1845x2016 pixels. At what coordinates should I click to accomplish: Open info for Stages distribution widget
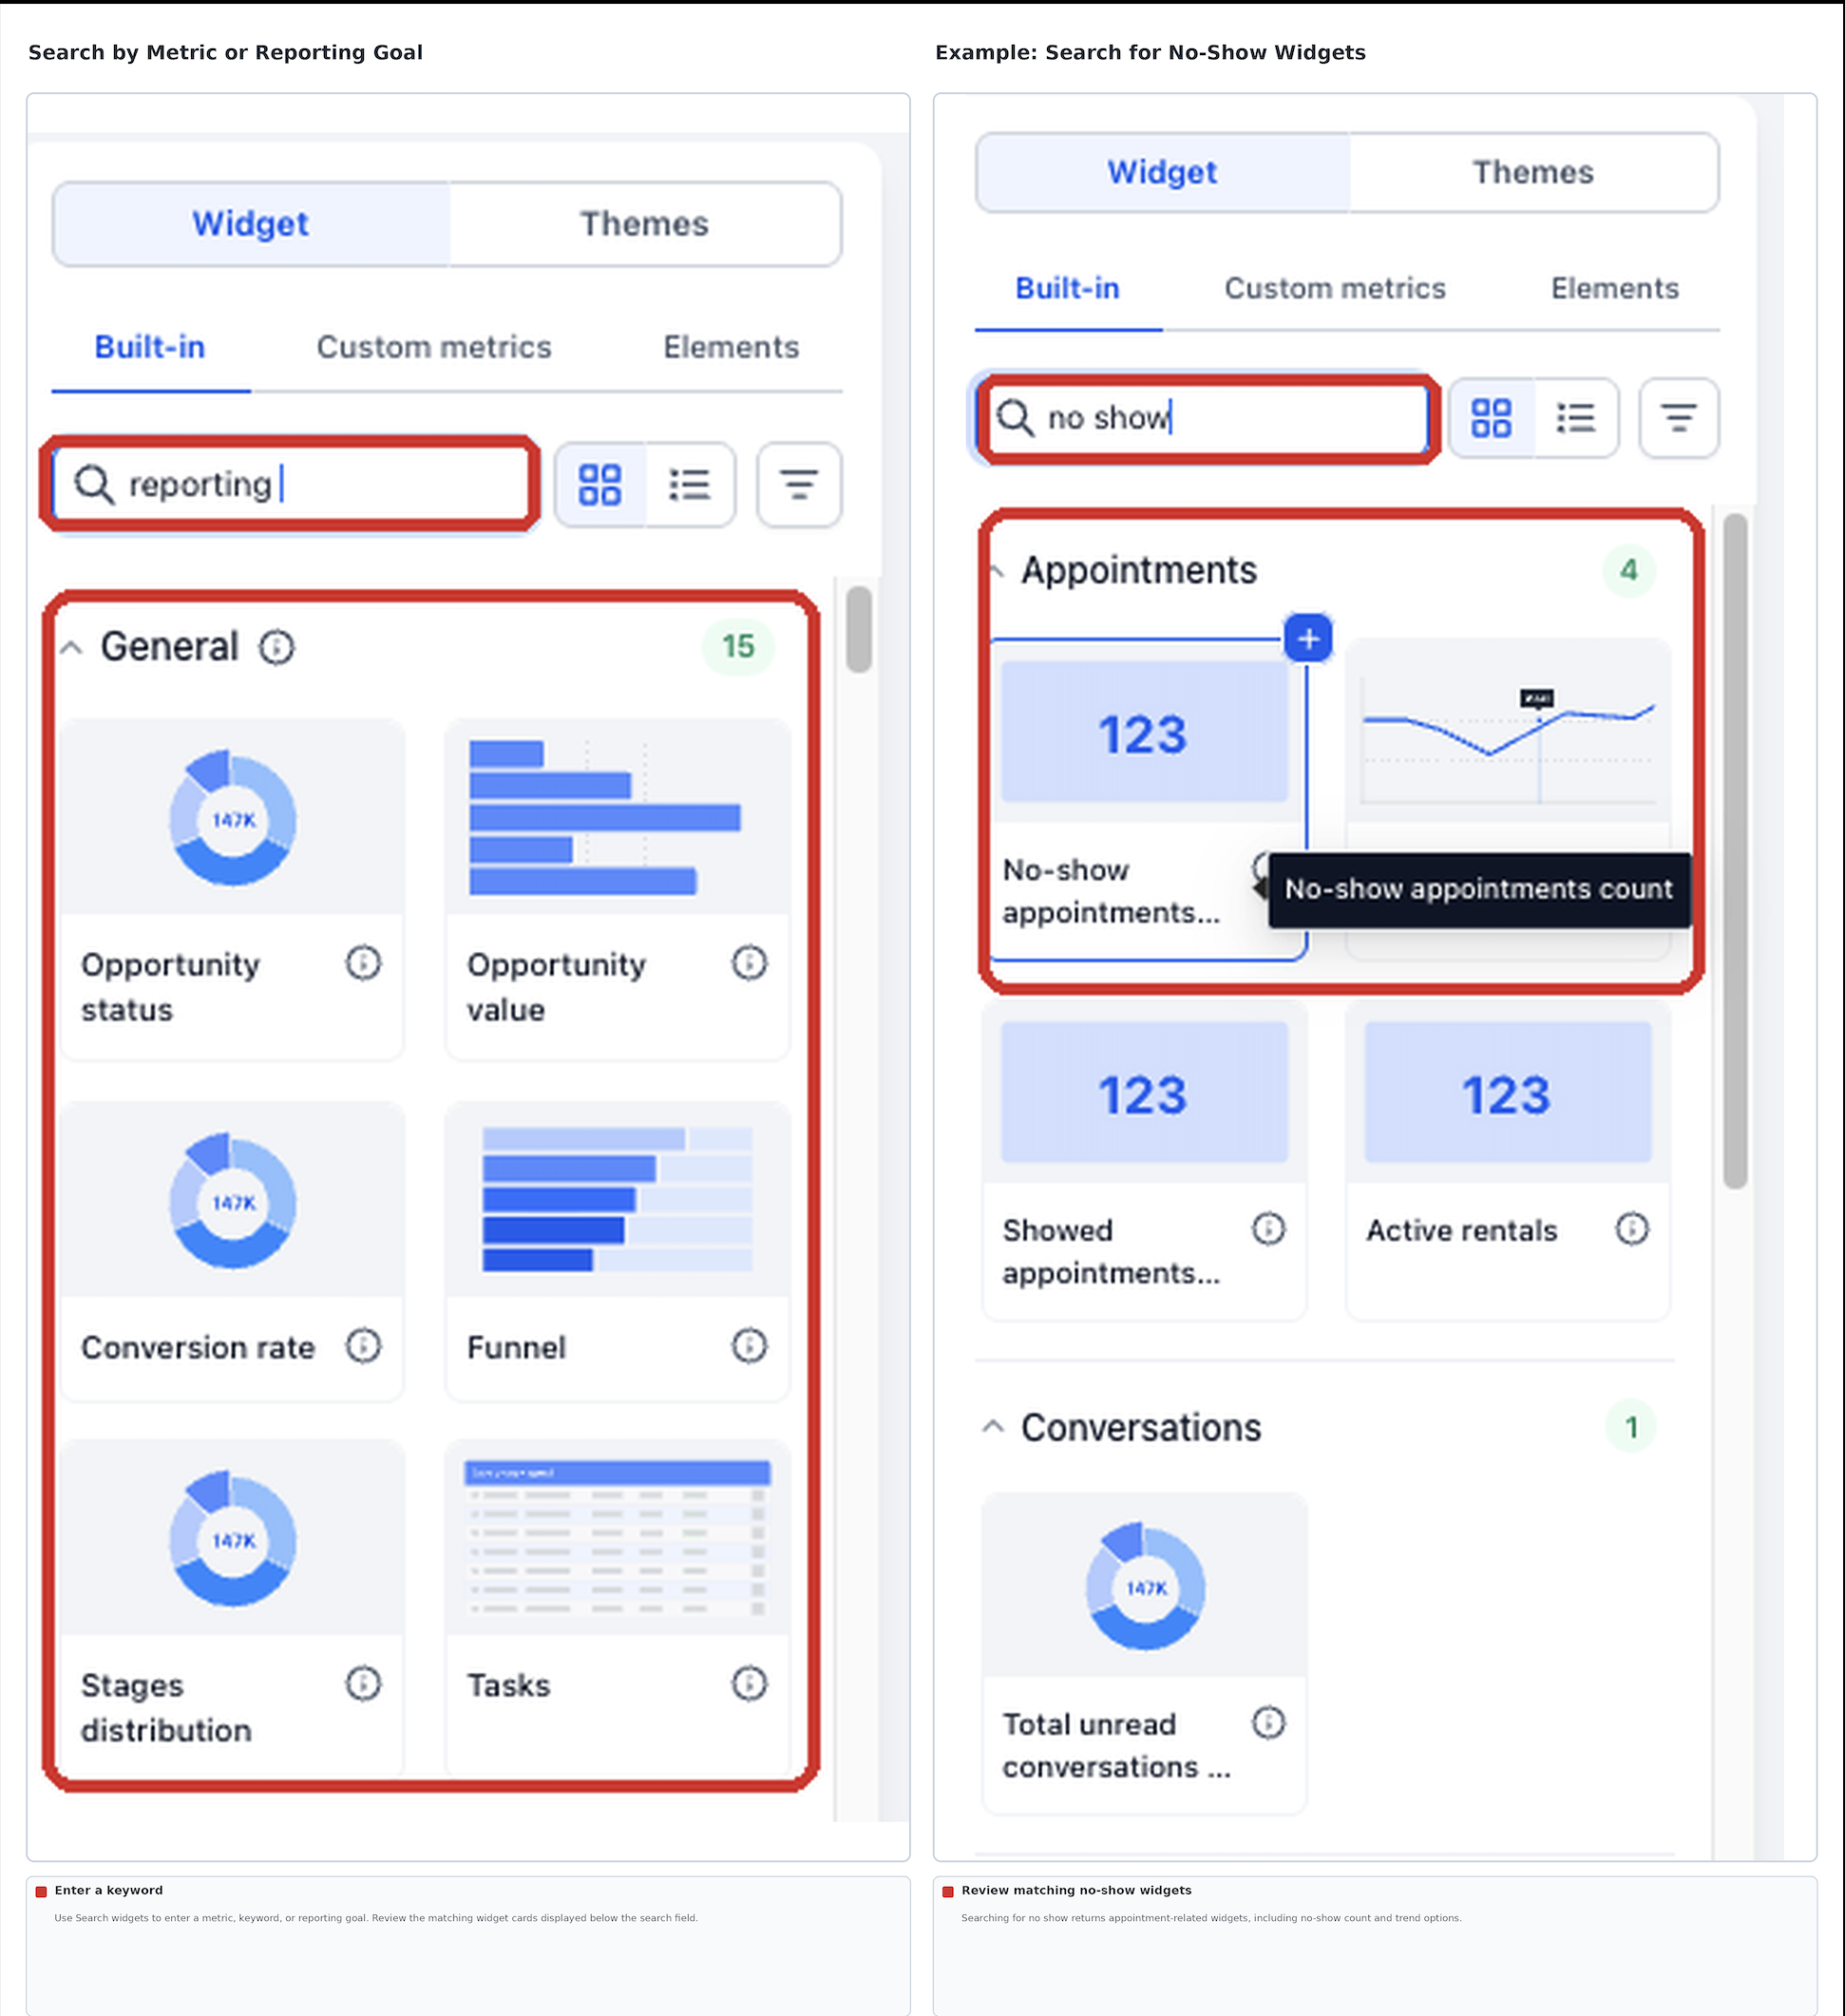tap(363, 1684)
